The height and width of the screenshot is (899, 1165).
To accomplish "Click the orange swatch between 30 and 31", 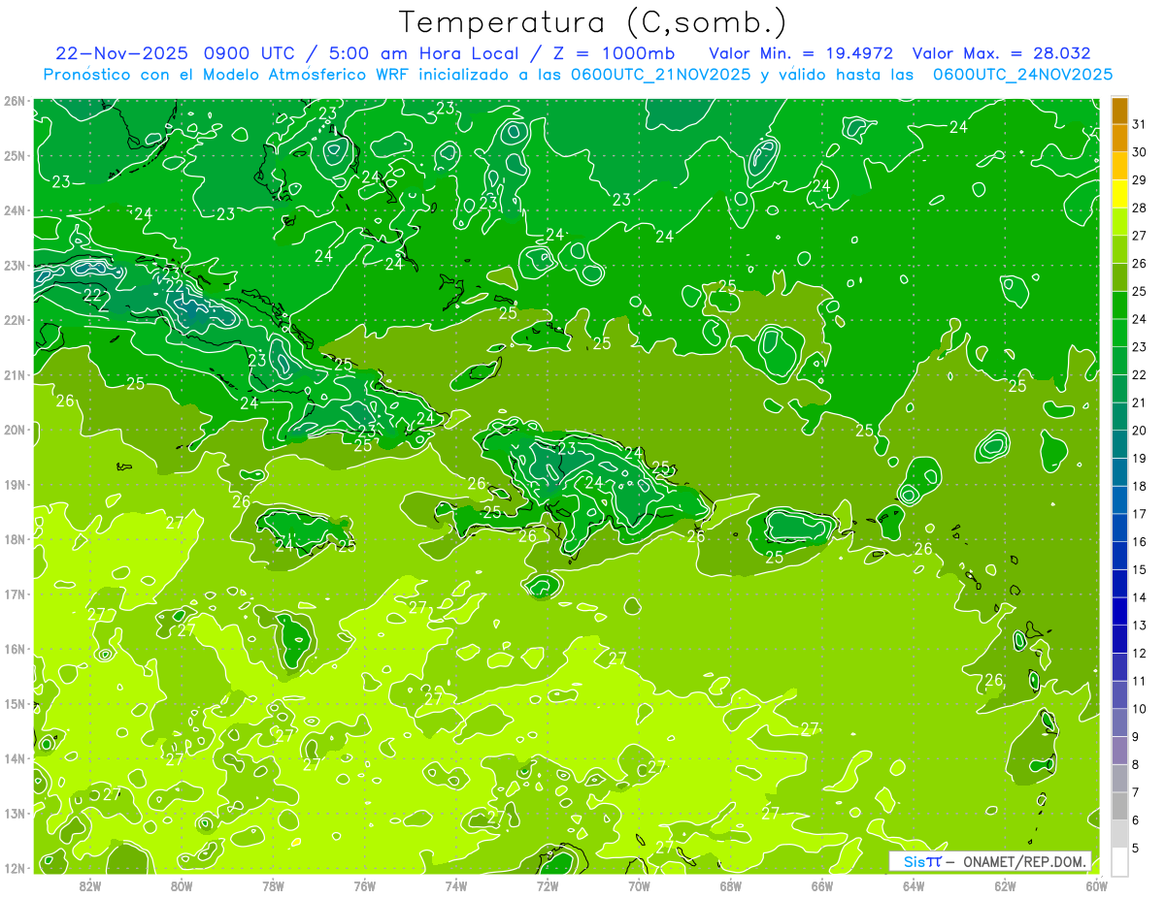I will click(1119, 139).
